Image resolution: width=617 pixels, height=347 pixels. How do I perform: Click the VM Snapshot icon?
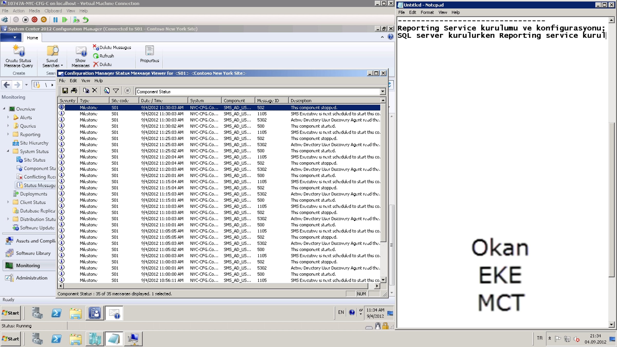coord(76,20)
